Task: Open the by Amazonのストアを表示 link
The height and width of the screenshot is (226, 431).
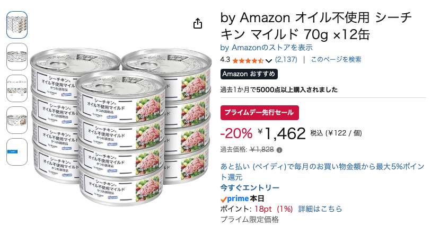Action: (x=266, y=48)
